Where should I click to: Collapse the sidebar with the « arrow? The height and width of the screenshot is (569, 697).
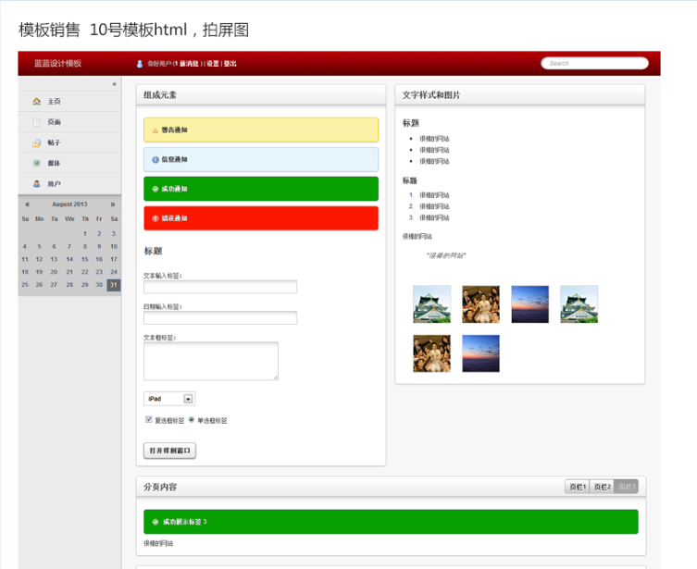[x=114, y=84]
